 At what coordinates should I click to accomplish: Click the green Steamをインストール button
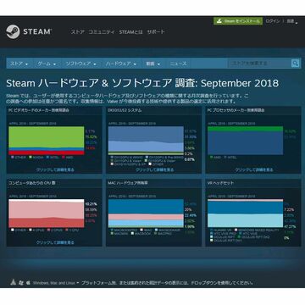tap(238, 21)
